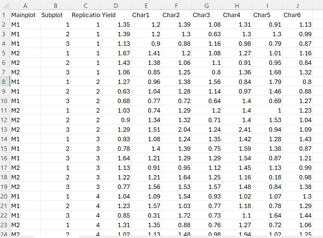
Task: Click the Yield header cell
Action: (116, 15)
